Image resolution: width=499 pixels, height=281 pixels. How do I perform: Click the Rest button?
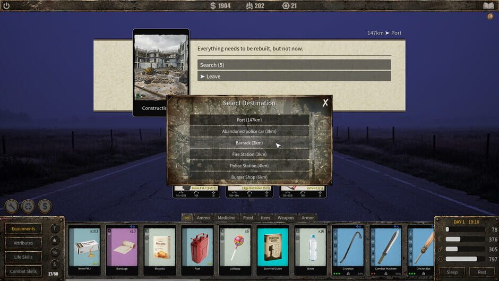click(482, 272)
